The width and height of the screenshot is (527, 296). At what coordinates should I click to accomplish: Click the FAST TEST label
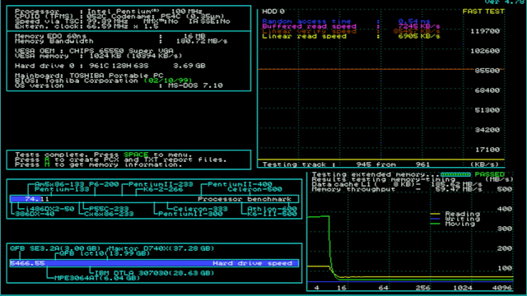pyautogui.click(x=483, y=12)
